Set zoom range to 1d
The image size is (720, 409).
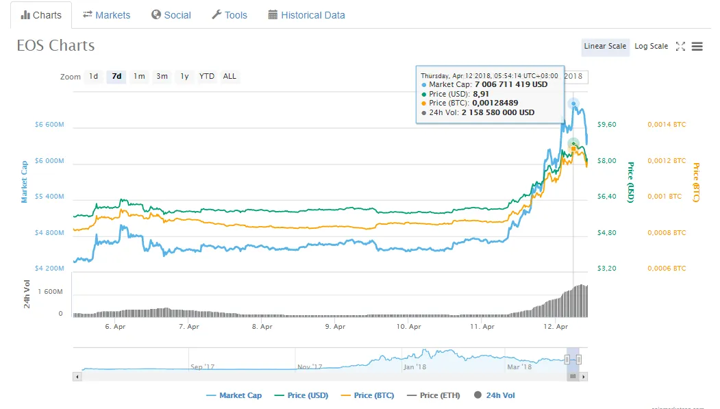(93, 77)
